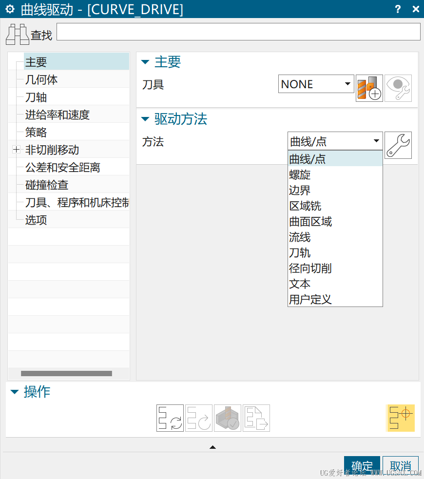Click the help question mark icon
The width and height of the screenshot is (424, 479).
398,9
